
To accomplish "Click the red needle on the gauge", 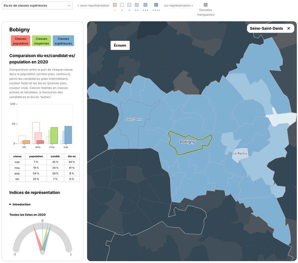I will 37,238.
